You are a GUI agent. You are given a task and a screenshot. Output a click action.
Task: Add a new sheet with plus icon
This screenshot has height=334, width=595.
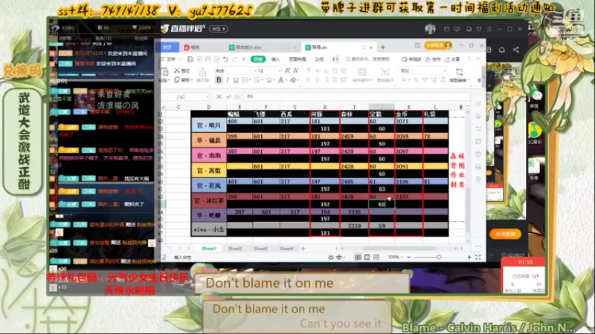point(303,249)
